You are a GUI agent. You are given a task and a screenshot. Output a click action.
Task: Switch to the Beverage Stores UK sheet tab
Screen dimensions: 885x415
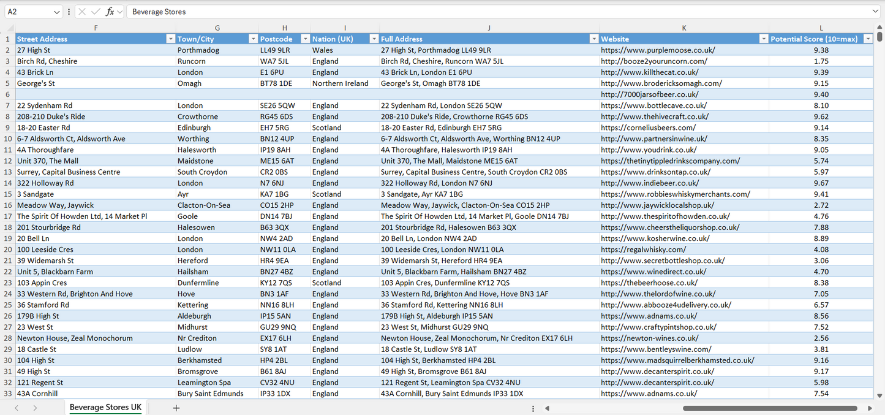pos(104,407)
